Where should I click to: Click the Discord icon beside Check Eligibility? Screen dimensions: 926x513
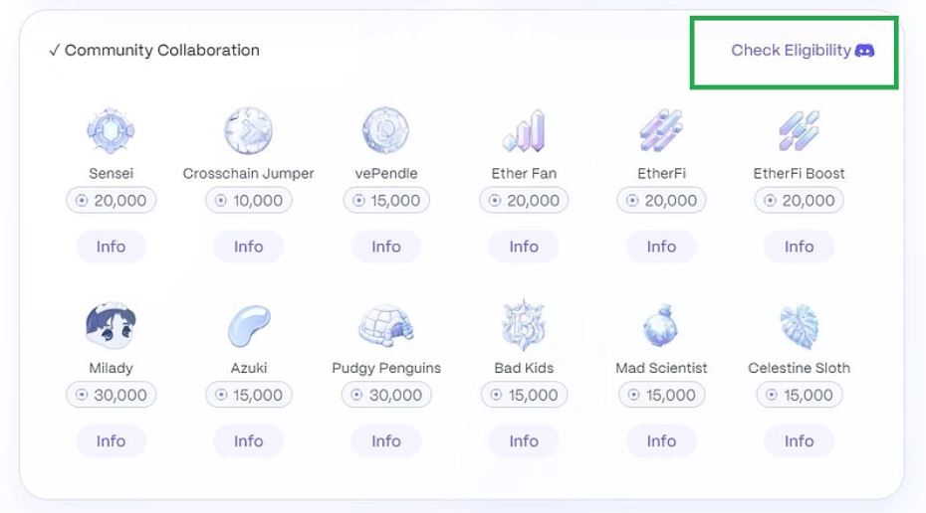(864, 50)
